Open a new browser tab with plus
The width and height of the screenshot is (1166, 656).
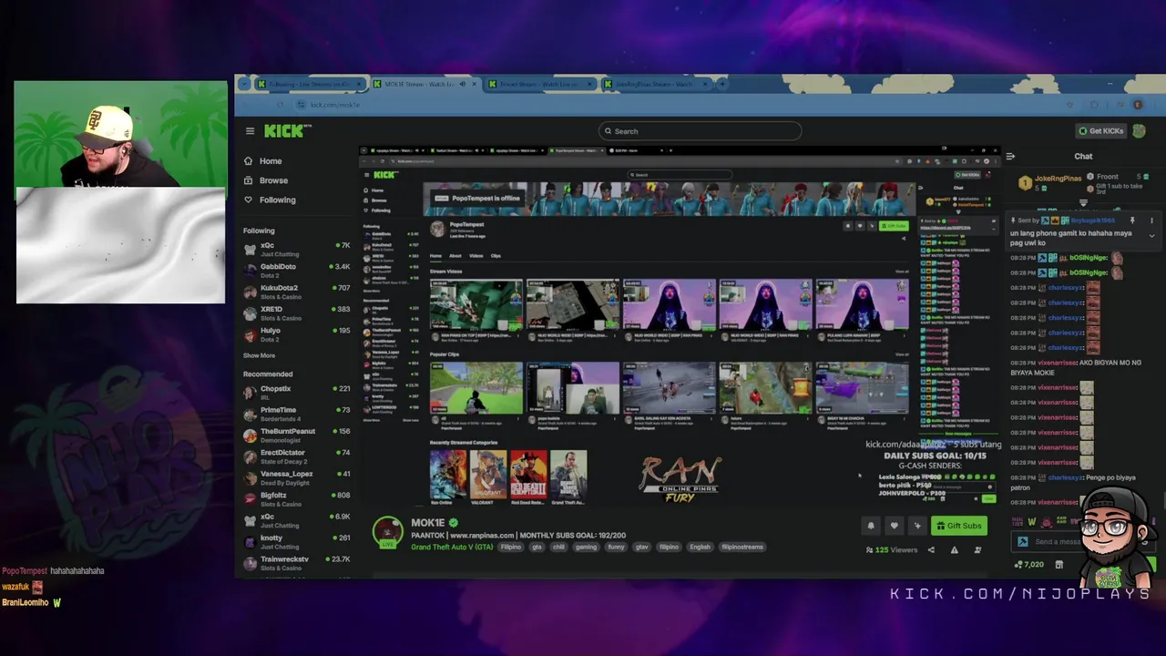722,84
